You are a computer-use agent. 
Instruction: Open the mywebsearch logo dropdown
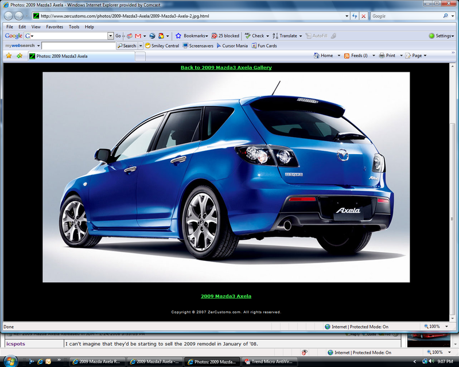click(x=38, y=46)
